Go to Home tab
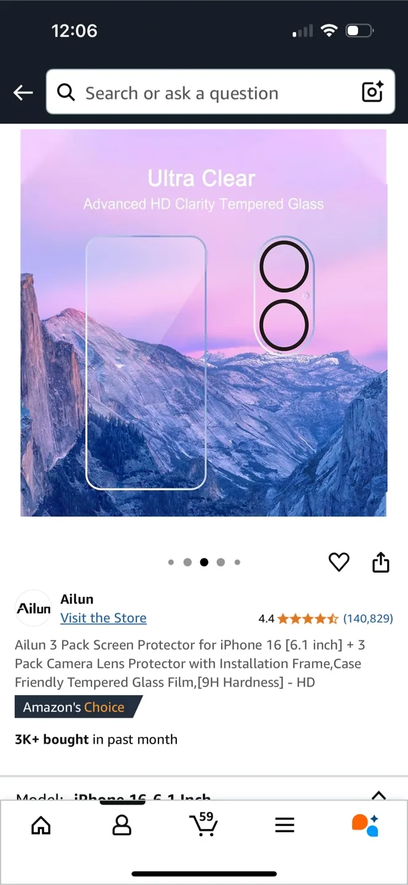408x885 pixels. pos(41,825)
